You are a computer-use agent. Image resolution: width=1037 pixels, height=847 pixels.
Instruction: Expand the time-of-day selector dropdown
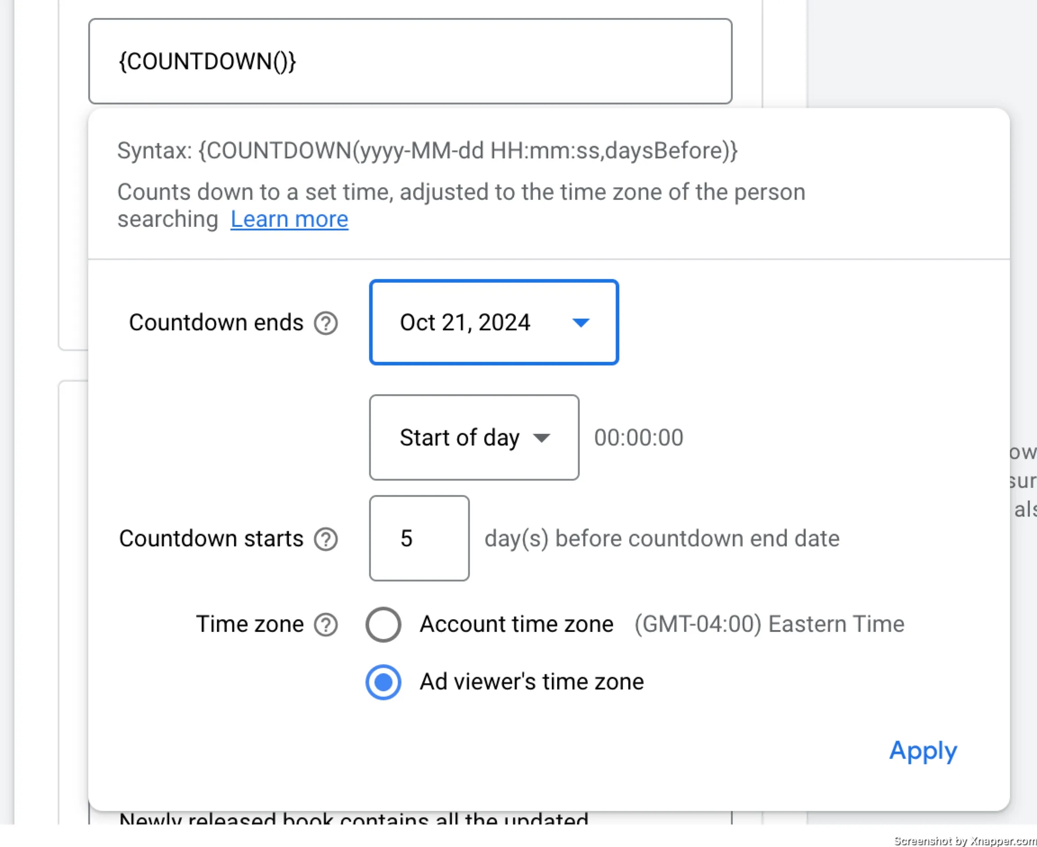point(473,437)
